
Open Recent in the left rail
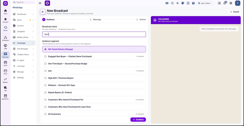6,28
